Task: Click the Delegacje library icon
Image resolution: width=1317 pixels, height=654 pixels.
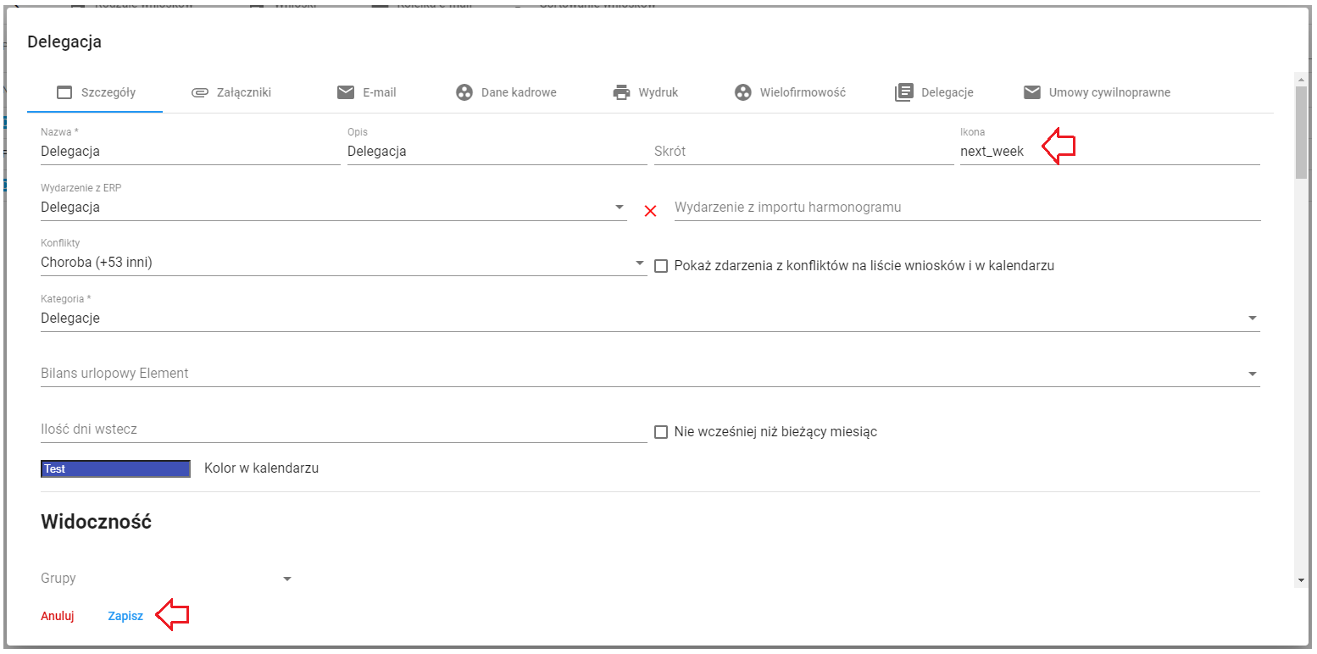Action: pyautogui.click(x=904, y=92)
